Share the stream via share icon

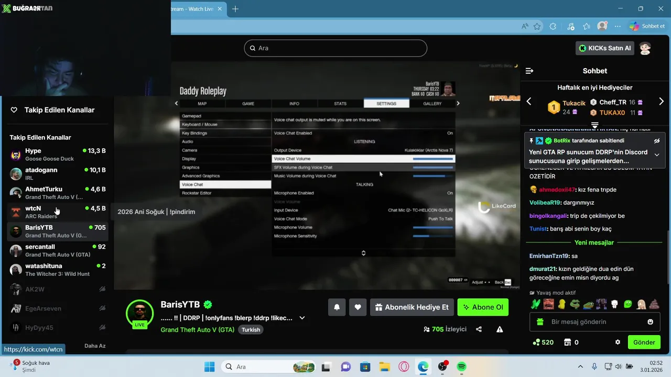click(479, 329)
